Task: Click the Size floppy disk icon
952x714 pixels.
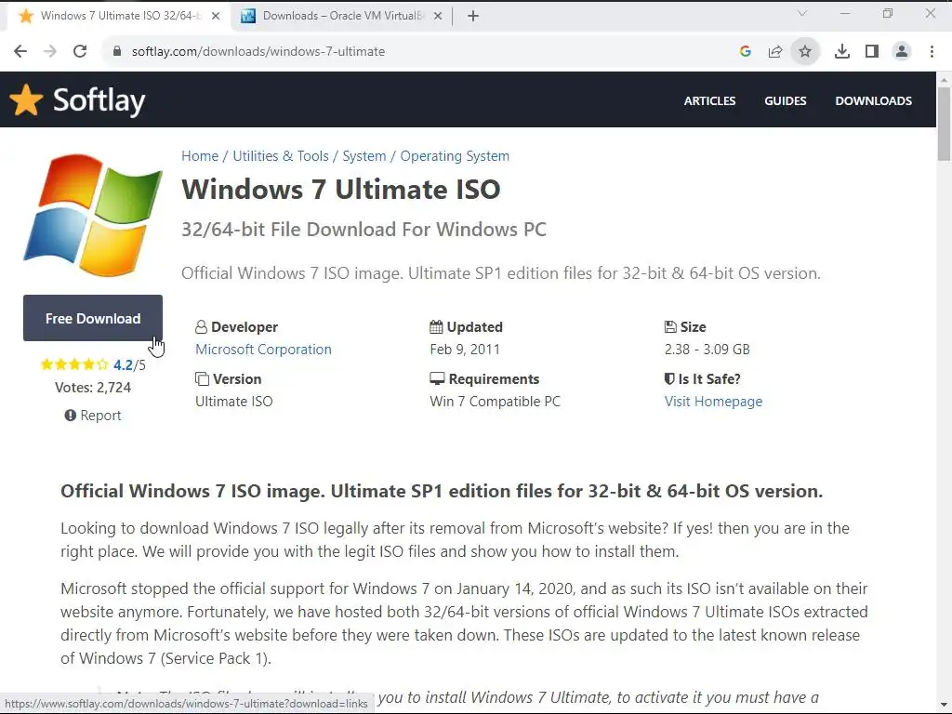Action: tap(670, 326)
